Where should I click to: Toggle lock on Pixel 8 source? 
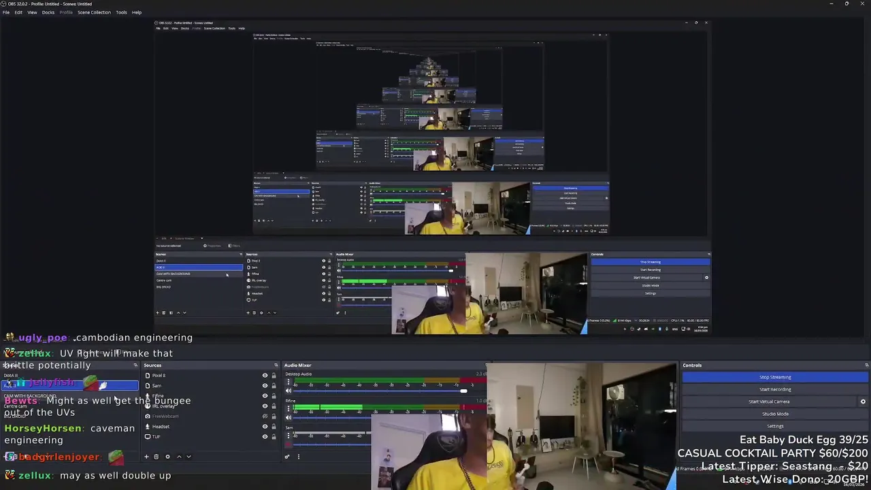coord(274,376)
